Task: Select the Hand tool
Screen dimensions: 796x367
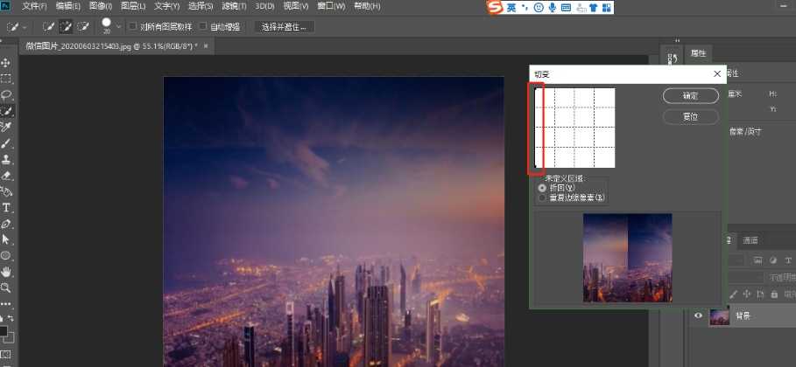Action: click(x=6, y=272)
